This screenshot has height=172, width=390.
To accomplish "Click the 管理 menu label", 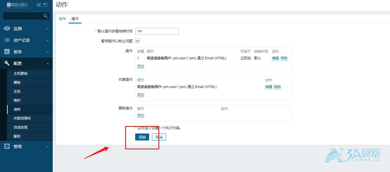I will click(18, 147).
